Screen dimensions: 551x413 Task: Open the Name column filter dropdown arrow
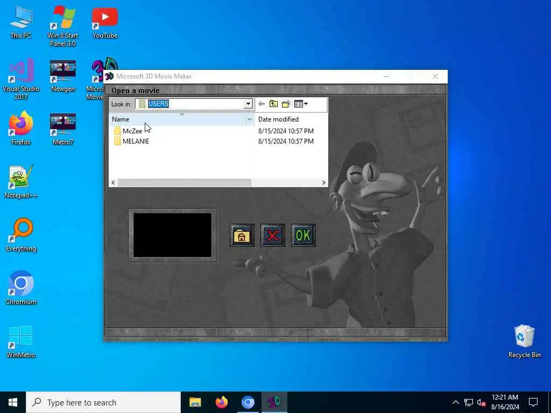[x=250, y=119]
